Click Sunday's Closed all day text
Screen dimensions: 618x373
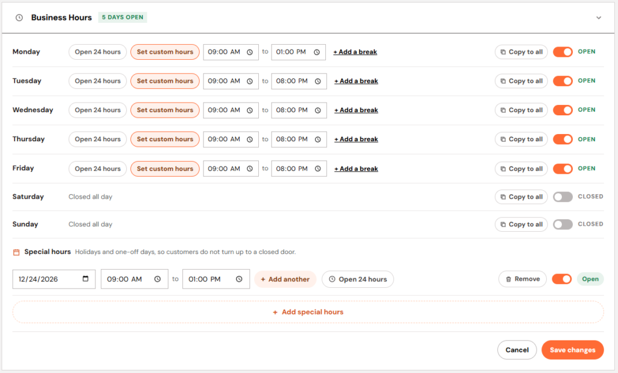tap(91, 225)
